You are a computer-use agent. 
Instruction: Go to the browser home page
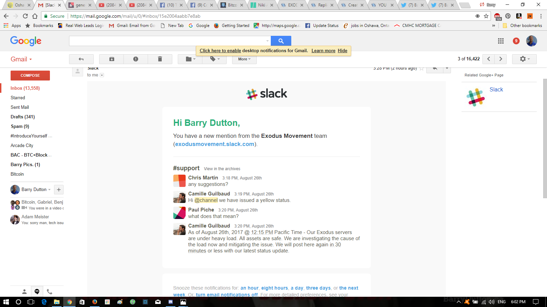coord(35,16)
